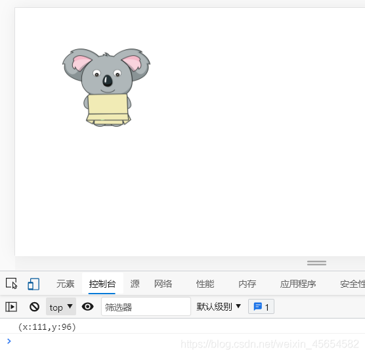The image size is (365, 356).
Task: Activate the inspect element picker icon
Action: pyautogui.click(x=11, y=283)
